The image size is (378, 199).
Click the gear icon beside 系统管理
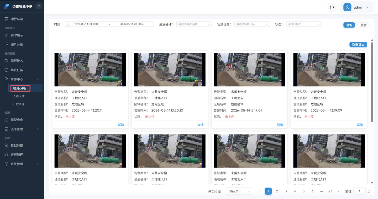click(7, 164)
